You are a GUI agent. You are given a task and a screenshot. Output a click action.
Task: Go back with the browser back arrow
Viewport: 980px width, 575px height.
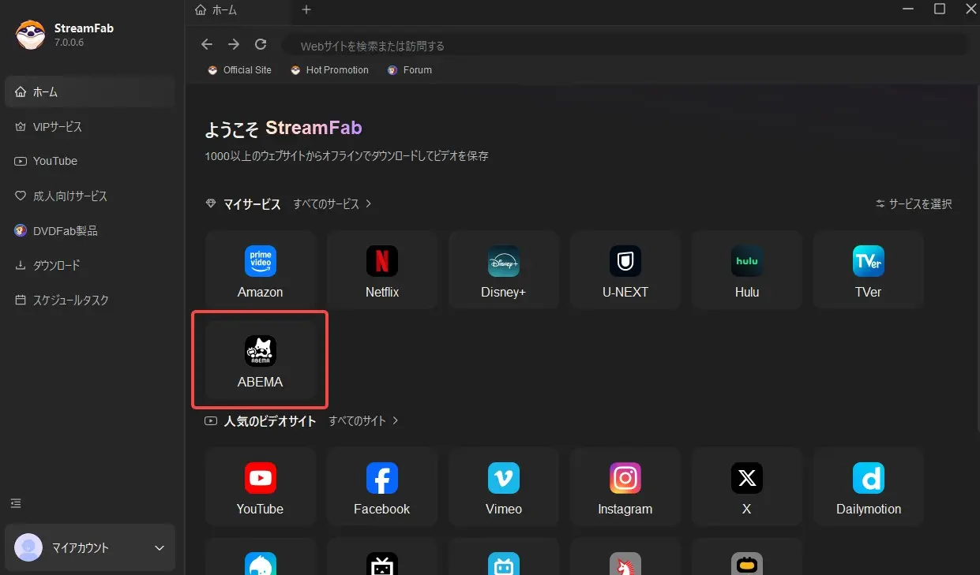[x=207, y=44]
